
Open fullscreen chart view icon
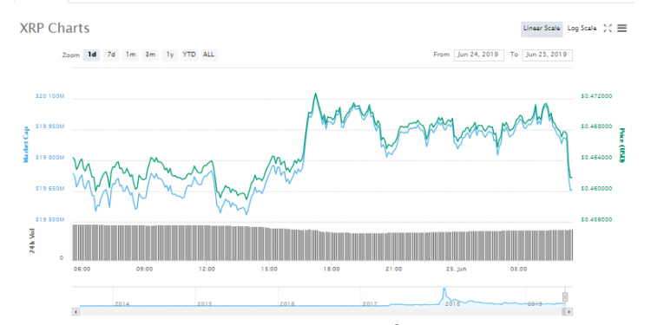tap(608, 29)
